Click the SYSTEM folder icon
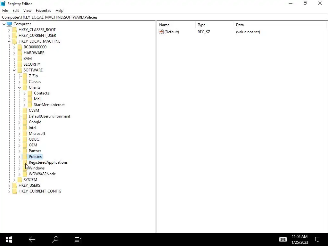The width and height of the screenshot is (328, 246). click(20, 179)
